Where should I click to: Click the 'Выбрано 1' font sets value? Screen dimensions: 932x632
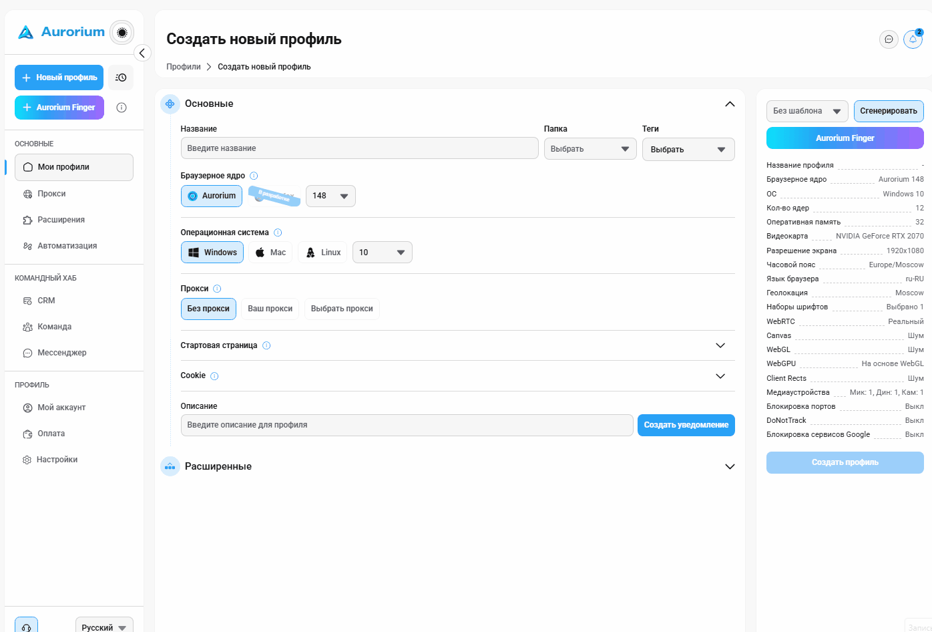click(x=905, y=307)
